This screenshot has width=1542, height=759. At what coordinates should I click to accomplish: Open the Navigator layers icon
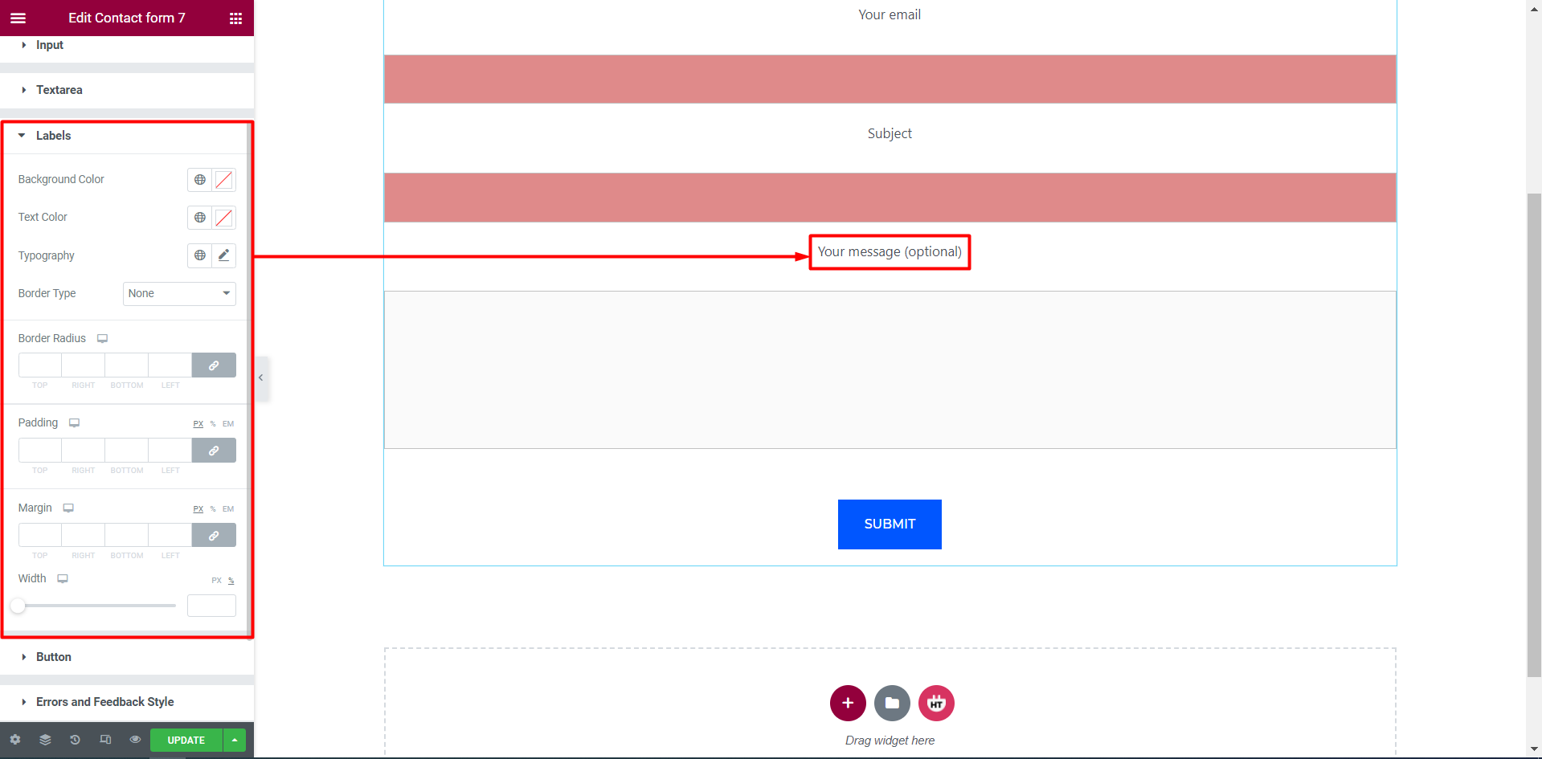(x=45, y=740)
